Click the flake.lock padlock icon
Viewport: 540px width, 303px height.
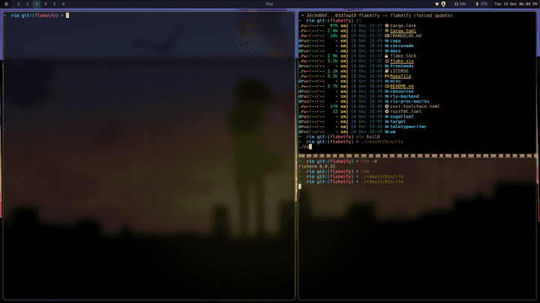387,55
